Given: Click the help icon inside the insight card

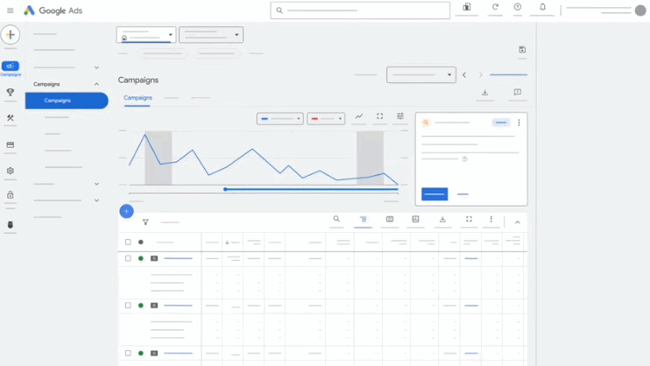Looking at the screenshot, I should (x=464, y=159).
